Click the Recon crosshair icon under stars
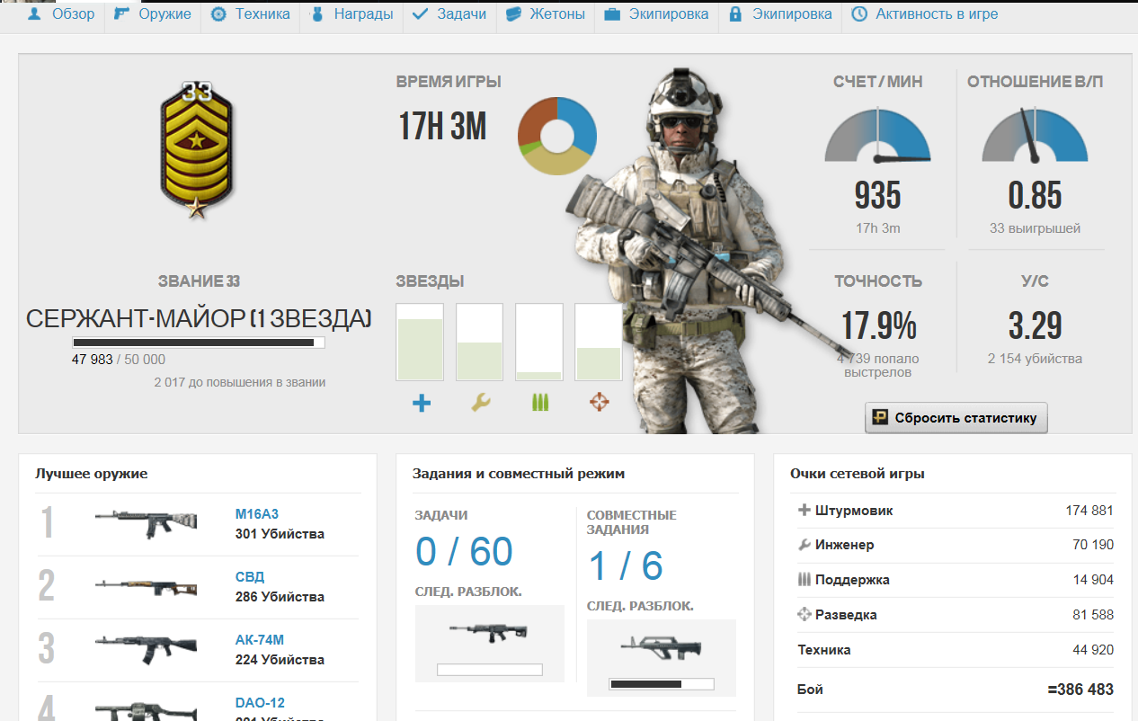This screenshot has width=1138, height=721. pos(599,403)
